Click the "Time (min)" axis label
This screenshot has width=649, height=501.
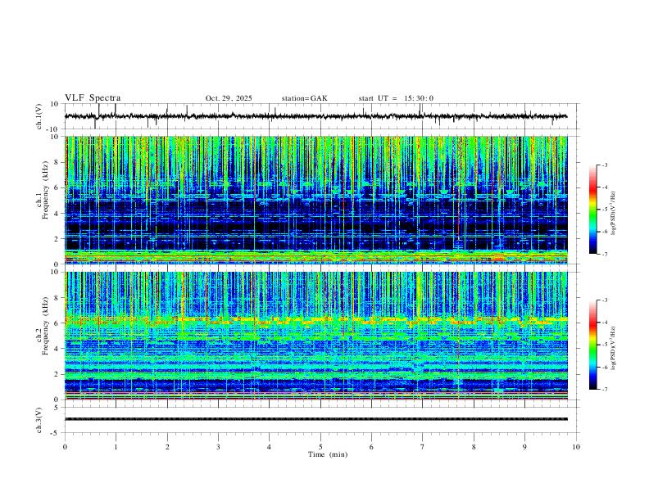(328, 454)
